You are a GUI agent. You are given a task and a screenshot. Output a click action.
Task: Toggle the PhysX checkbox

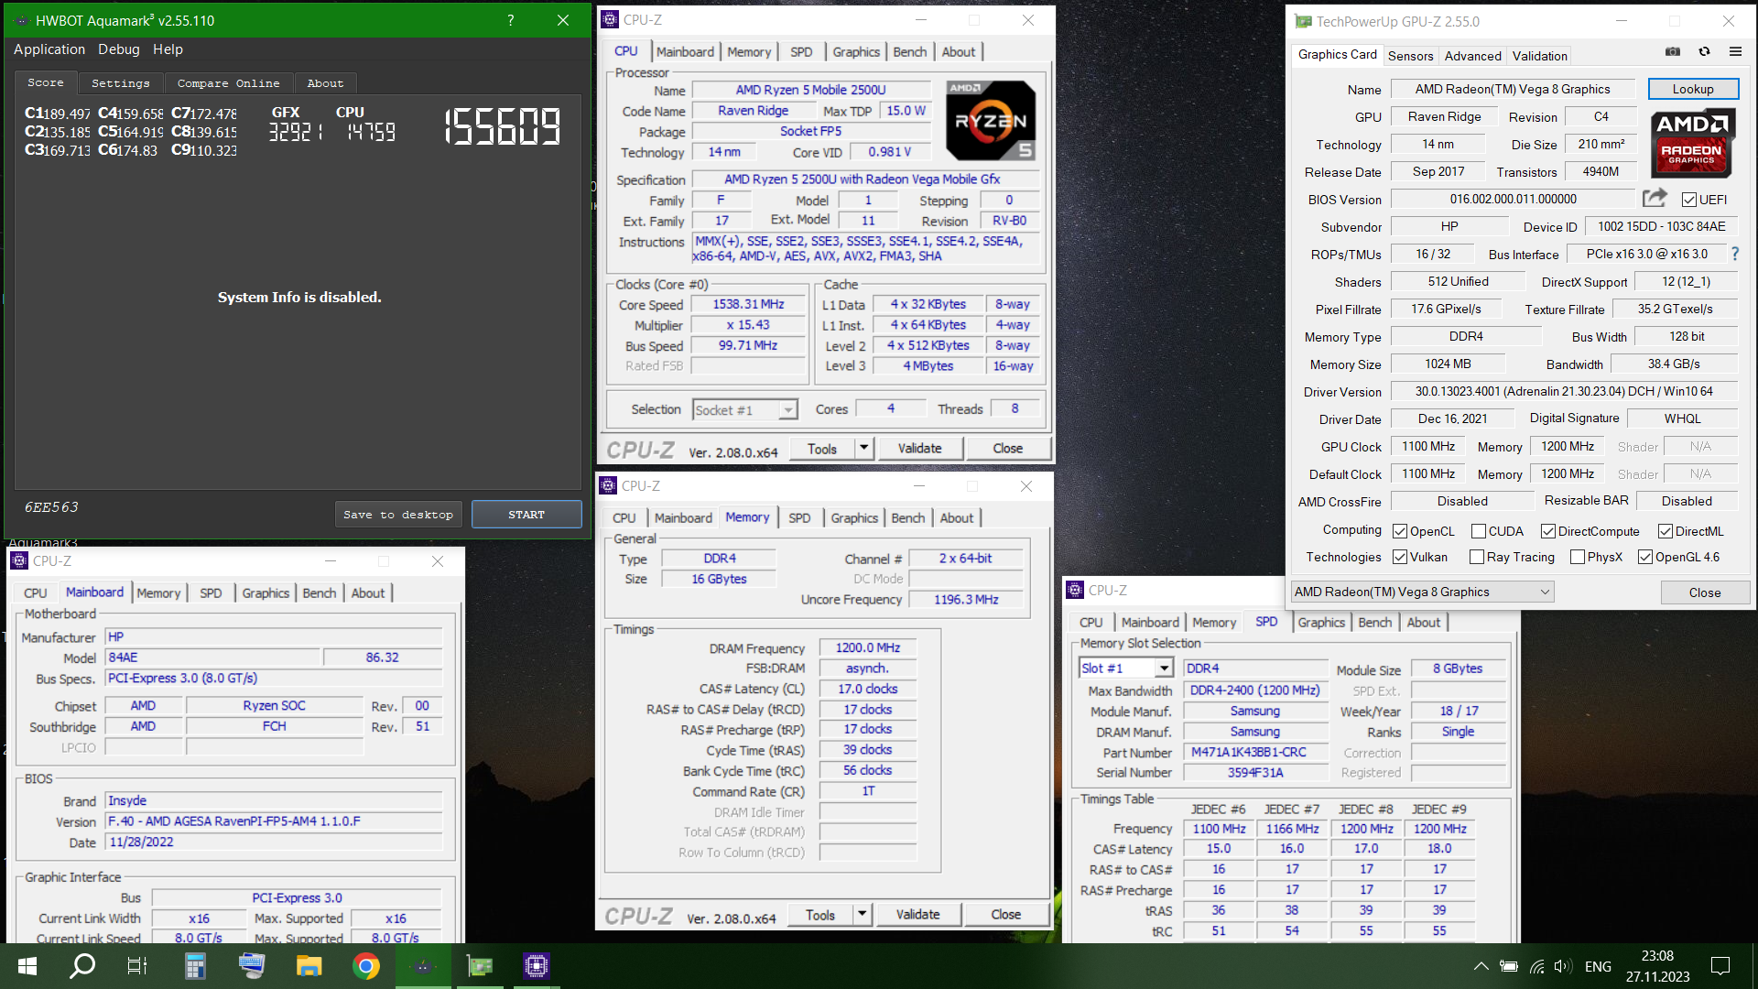click(1577, 557)
